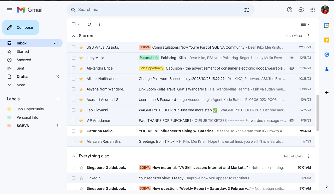The height and width of the screenshot is (194, 334).
Task: Open Greetings from Tiktok email
Action: (x=191, y=141)
